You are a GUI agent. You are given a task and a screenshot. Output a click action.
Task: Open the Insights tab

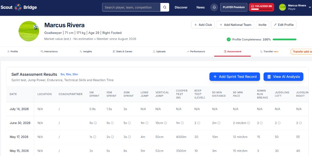coord(86,51)
